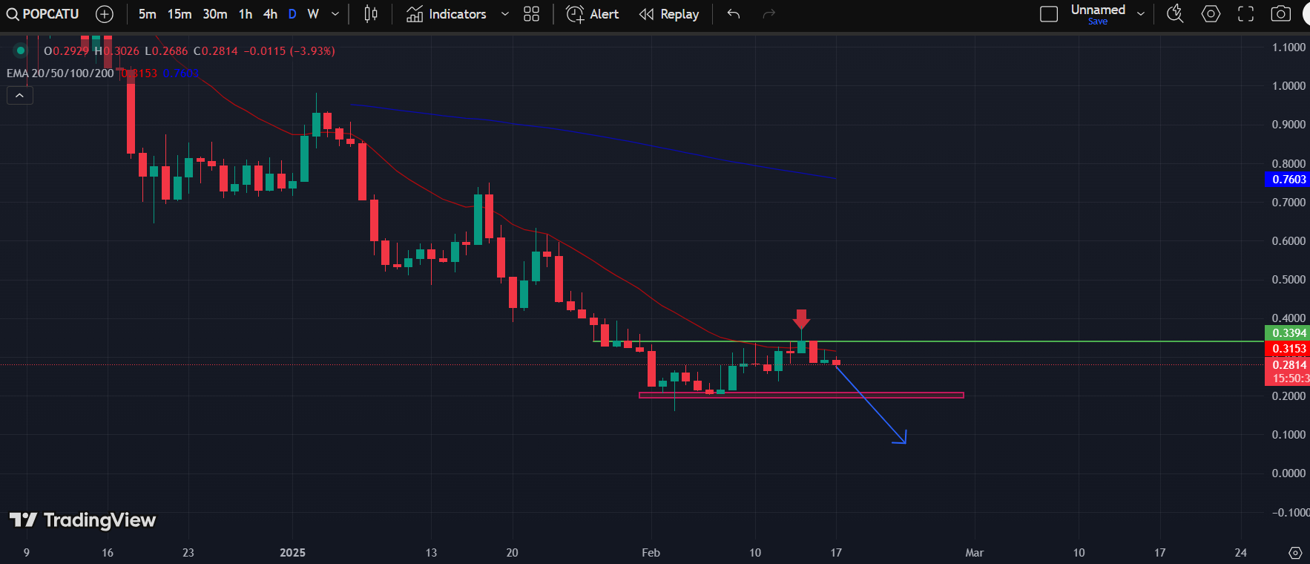Add symbol with compare plus icon
This screenshot has width=1310, height=564.
105,14
